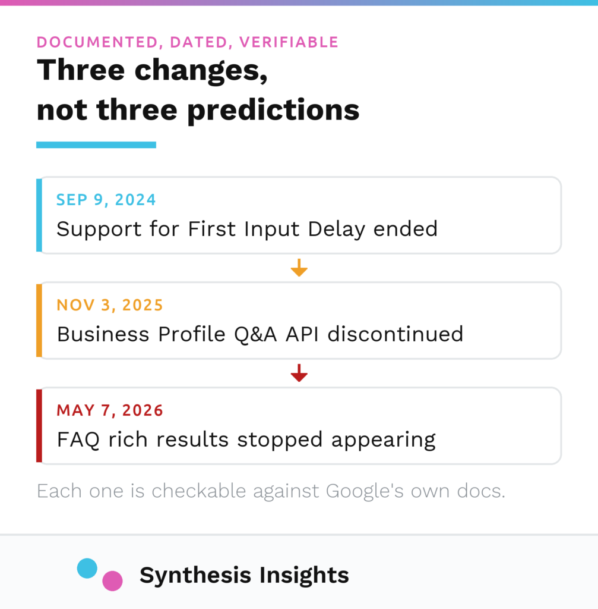Click 'FAQ rich results stopped appearing' text
Screen dimensions: 598x609
click(x=246, y=440)
